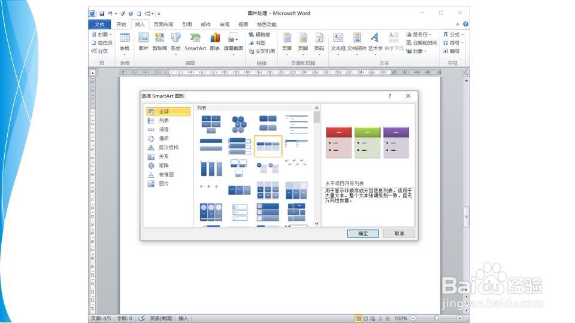Viewport: 575px width, 323px height.
Task: Switch to the 页面布局 Page Layout tab
Action: tap(163, 24)
